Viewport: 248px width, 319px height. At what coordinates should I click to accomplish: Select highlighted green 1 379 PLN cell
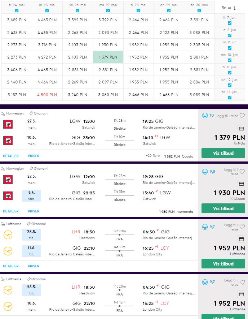pyautogui.click(x=108, y=57)
